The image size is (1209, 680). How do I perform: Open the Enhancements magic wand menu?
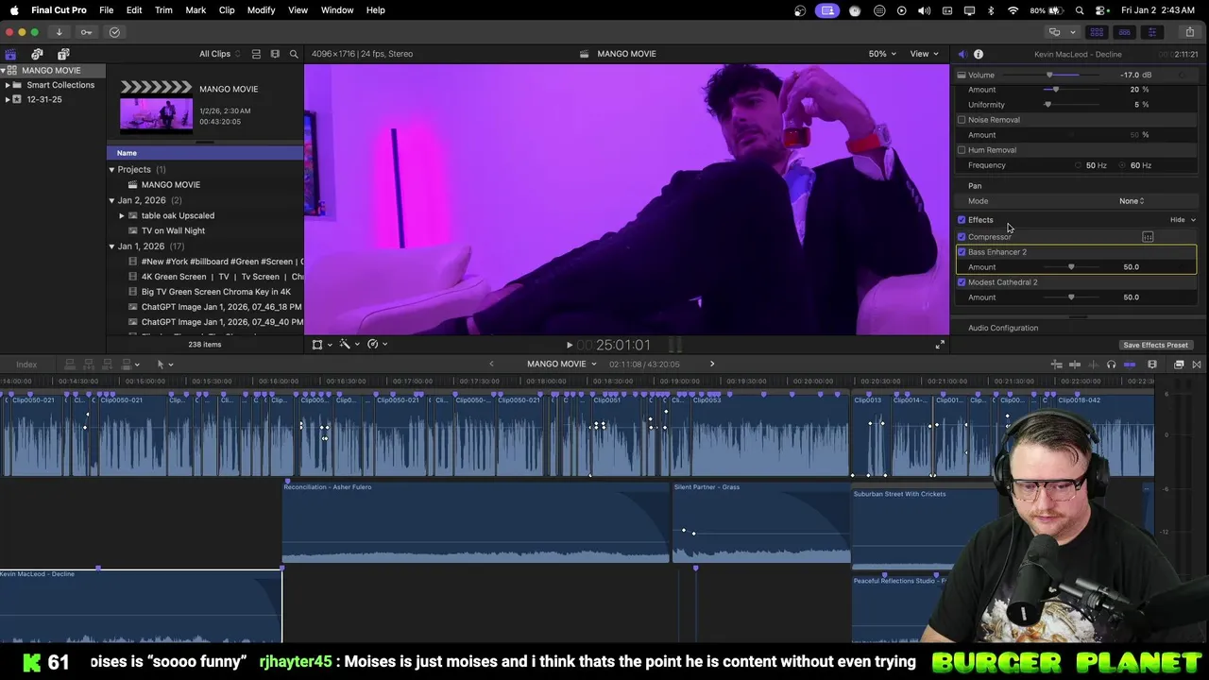pyautogui.click(x=349, y=345)
